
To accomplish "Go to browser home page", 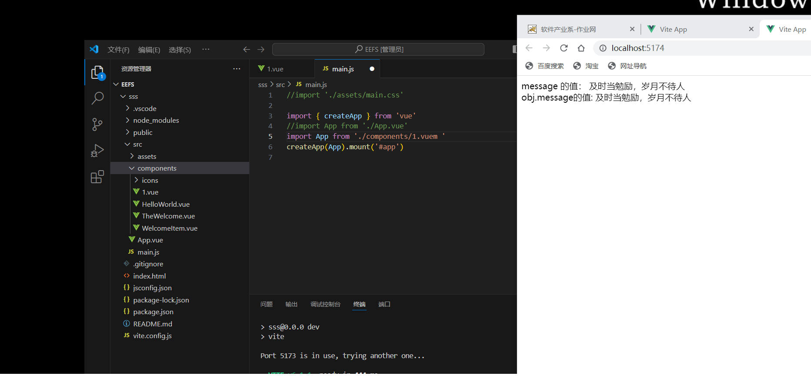I will coord(581,48).
